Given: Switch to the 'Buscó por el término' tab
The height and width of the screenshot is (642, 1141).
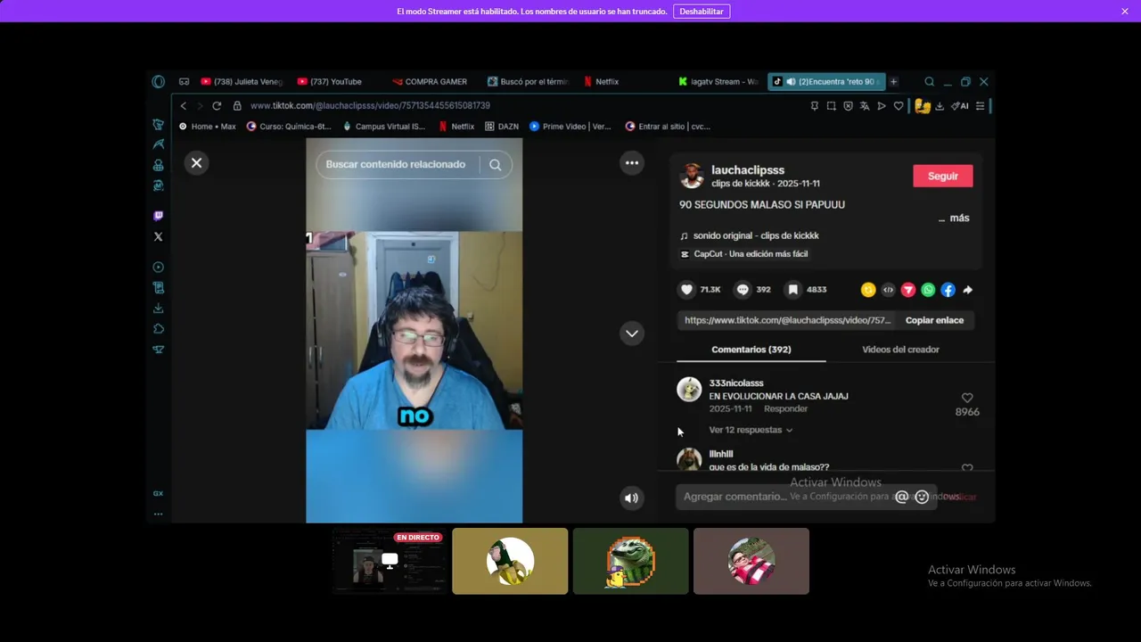Looking at the screenshot, I should click(527, 81).
